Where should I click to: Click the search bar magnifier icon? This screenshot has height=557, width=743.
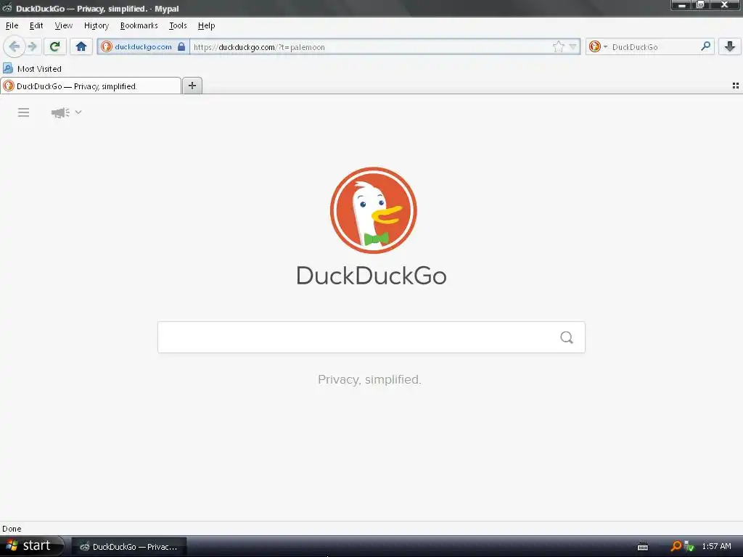705,46
